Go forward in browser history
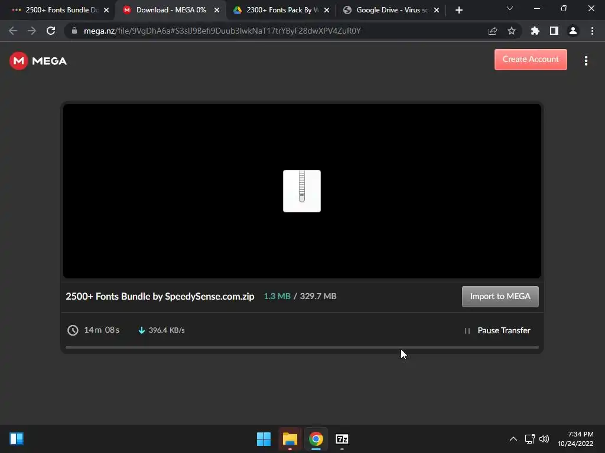Viewport: 605px width, 453px height. (32, 31)
